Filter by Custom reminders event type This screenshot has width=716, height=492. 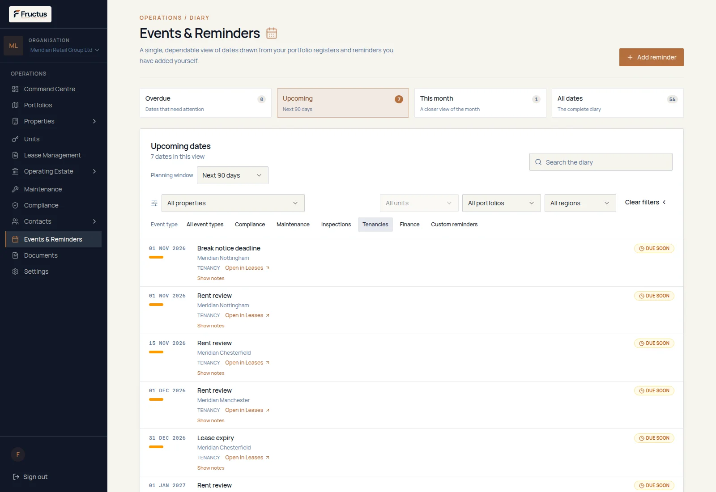454,225
